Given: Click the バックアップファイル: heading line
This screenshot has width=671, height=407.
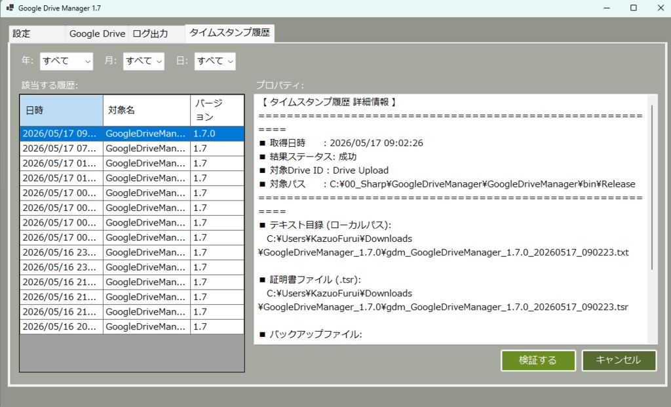Looking at the screenshot, I should click(x=311, y=335).
